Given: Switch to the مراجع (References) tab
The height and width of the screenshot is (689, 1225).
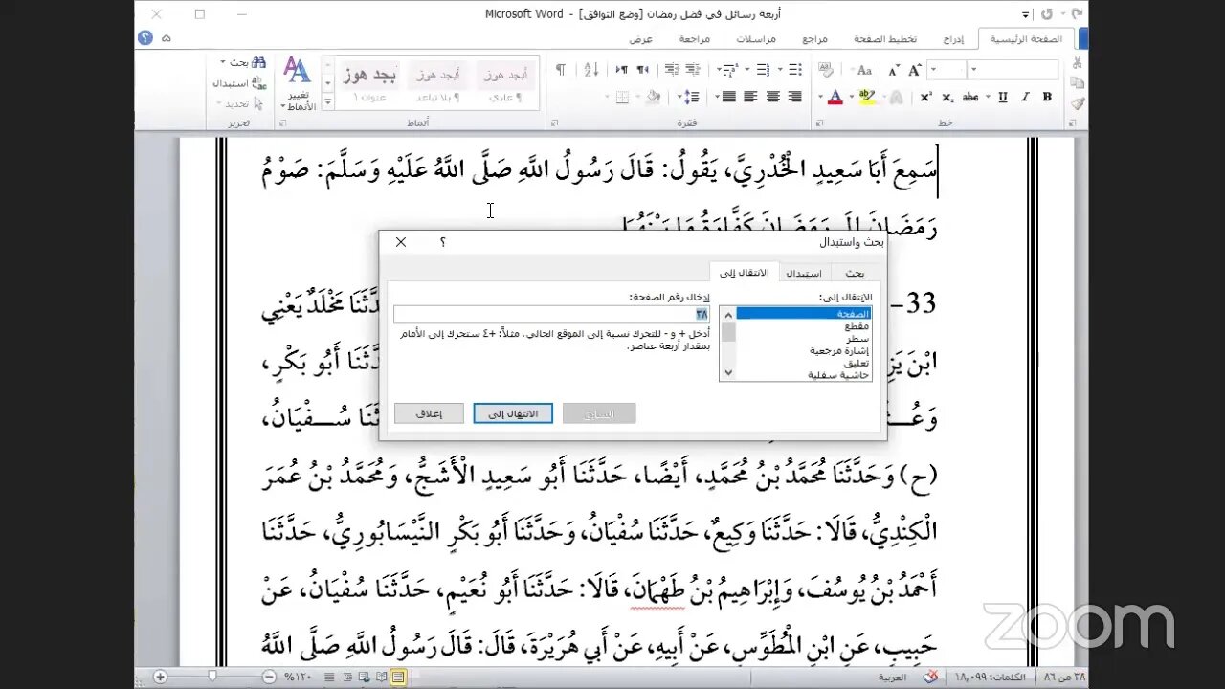Looking at the screenshot, I should (814, 39).
